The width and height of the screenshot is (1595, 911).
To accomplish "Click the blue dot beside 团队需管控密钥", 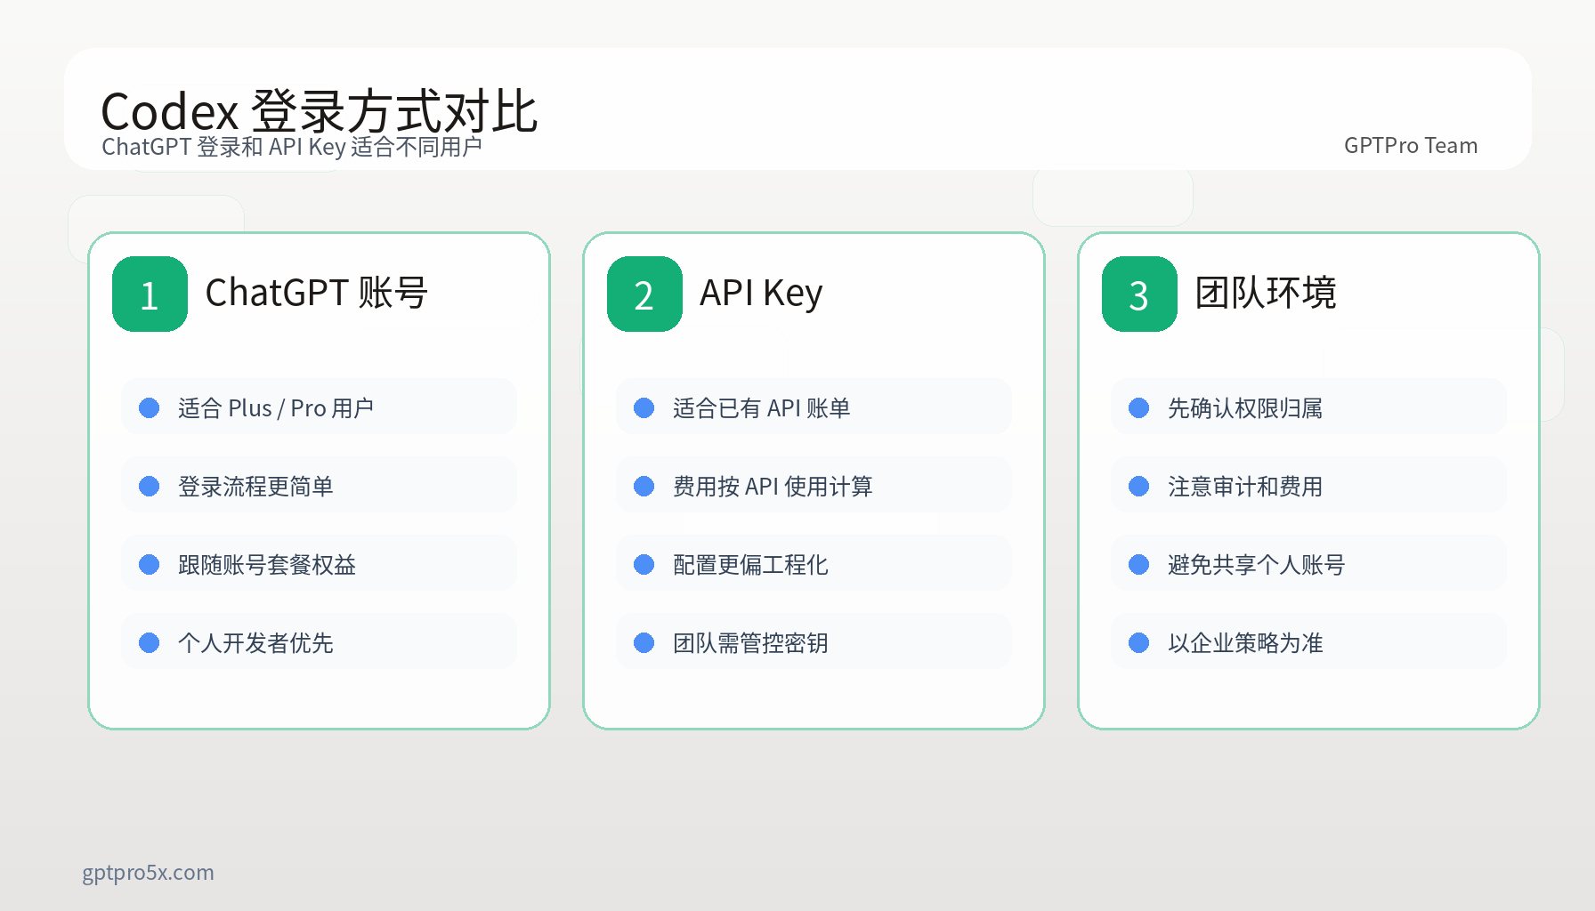I will point(644,642).
